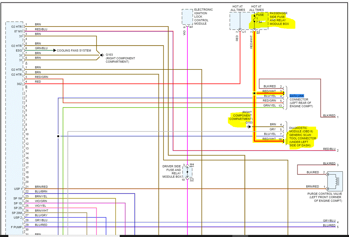Click the driver side fuse box symbol

click(x=187, y=172)
